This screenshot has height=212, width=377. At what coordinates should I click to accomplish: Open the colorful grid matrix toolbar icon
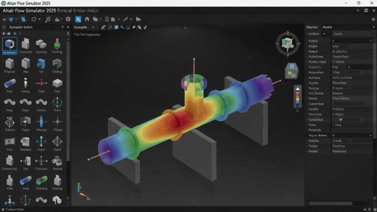48,19
